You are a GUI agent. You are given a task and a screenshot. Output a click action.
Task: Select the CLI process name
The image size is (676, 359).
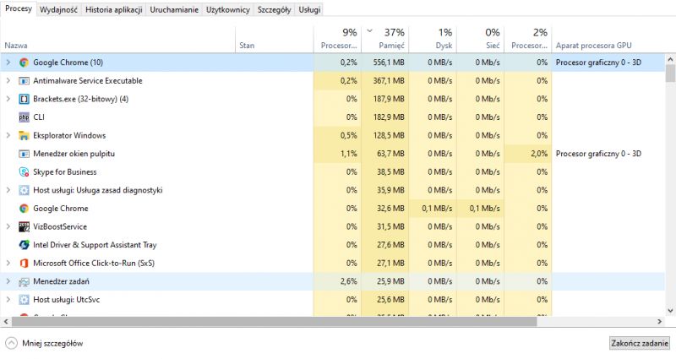39,117
